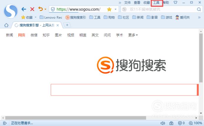Click the toolbox icon in the status bar

click(x=171, y=123)
